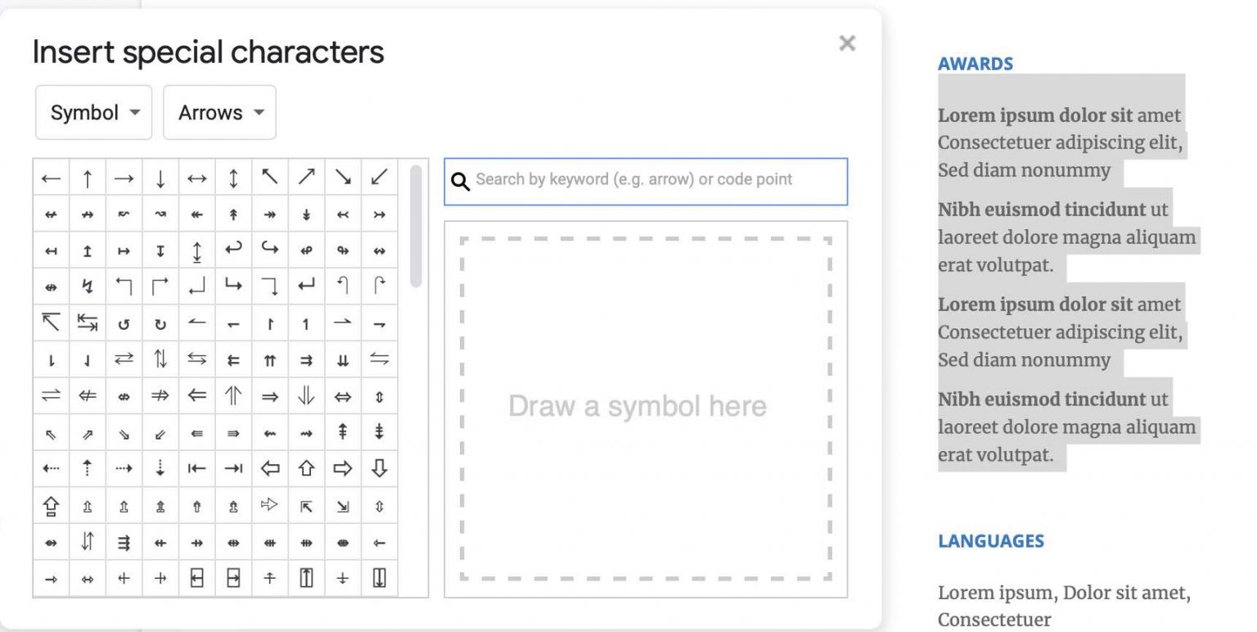The image size is (1257, 632).
Task: Insert the upwards arrow character
Action: (x=88, y=178)
